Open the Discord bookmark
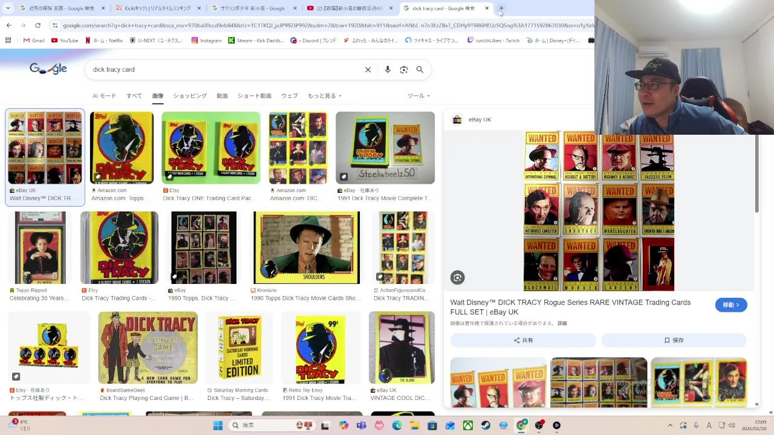The height and width of the screenshot is (435, 774). point(313,40)
